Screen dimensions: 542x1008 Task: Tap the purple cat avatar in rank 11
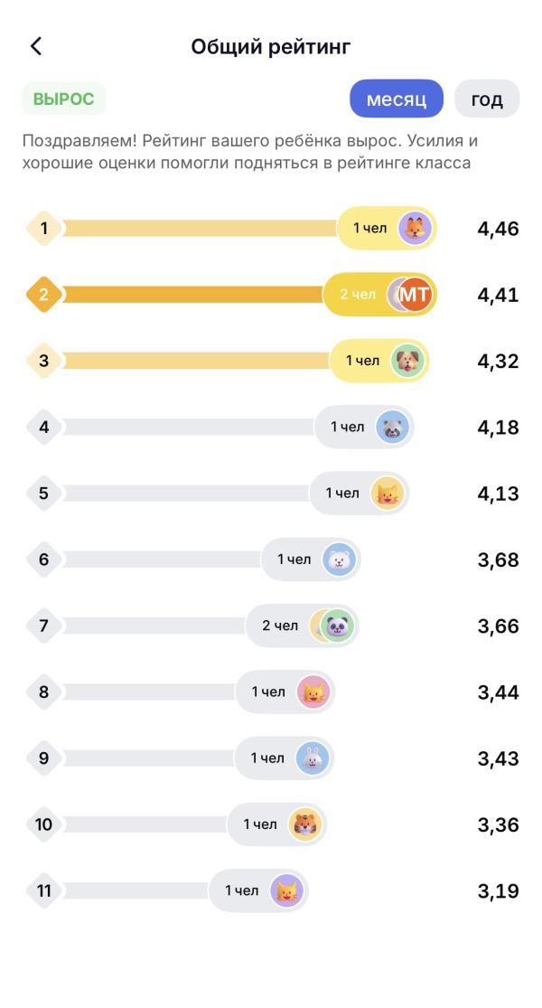coord(285,890)
